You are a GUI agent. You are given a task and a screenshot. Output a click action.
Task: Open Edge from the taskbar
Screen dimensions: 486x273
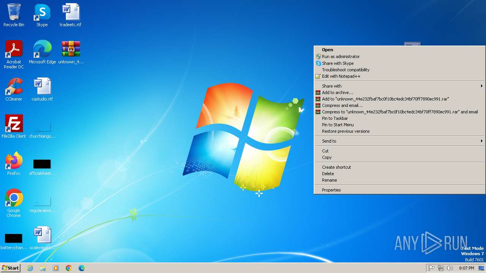click(82, 268)
